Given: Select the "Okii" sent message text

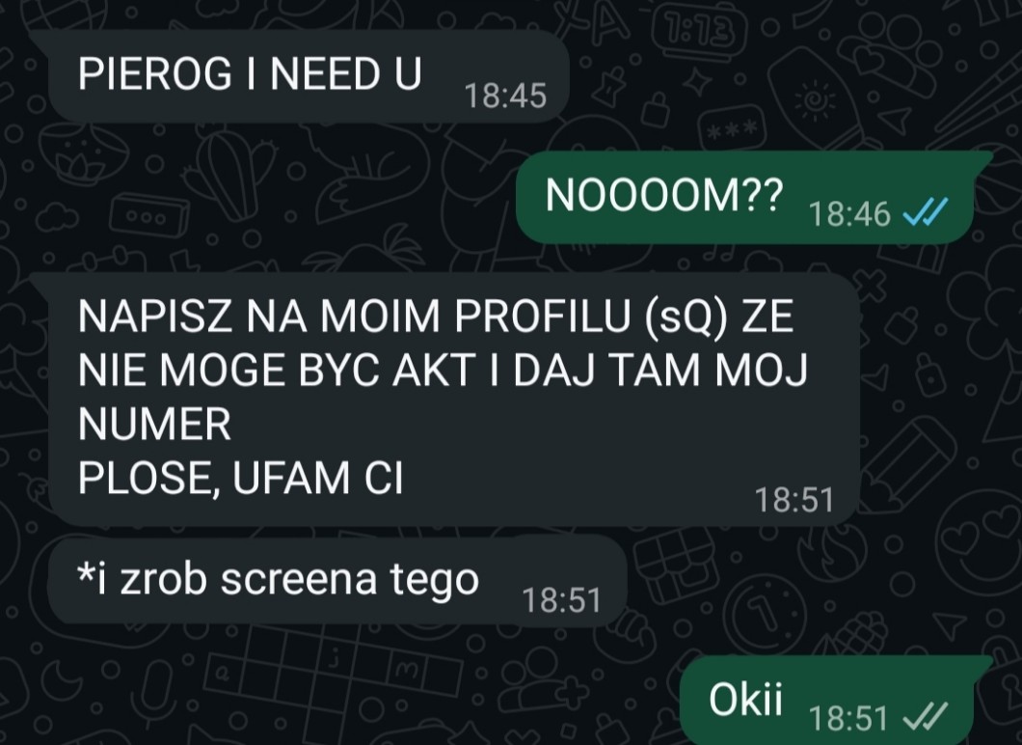Looking at the screenshot, I should point(745,700).
